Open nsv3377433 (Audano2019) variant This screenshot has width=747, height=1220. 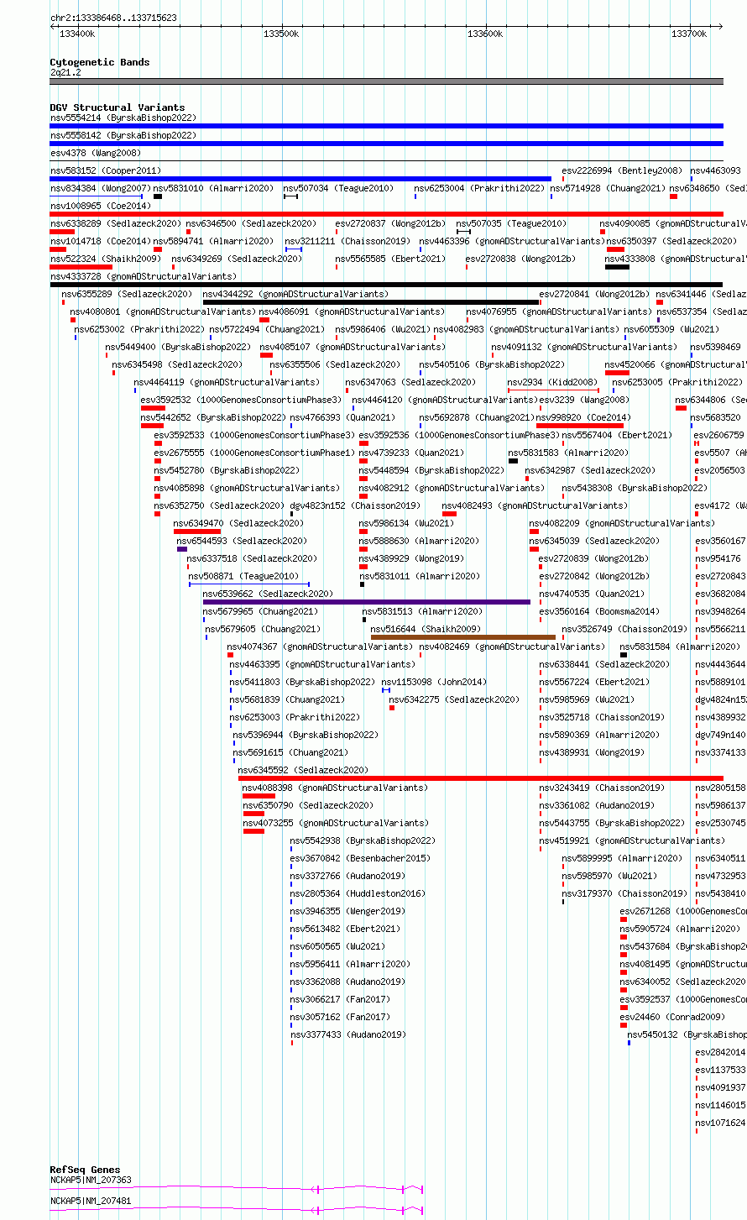point(348,1034)
